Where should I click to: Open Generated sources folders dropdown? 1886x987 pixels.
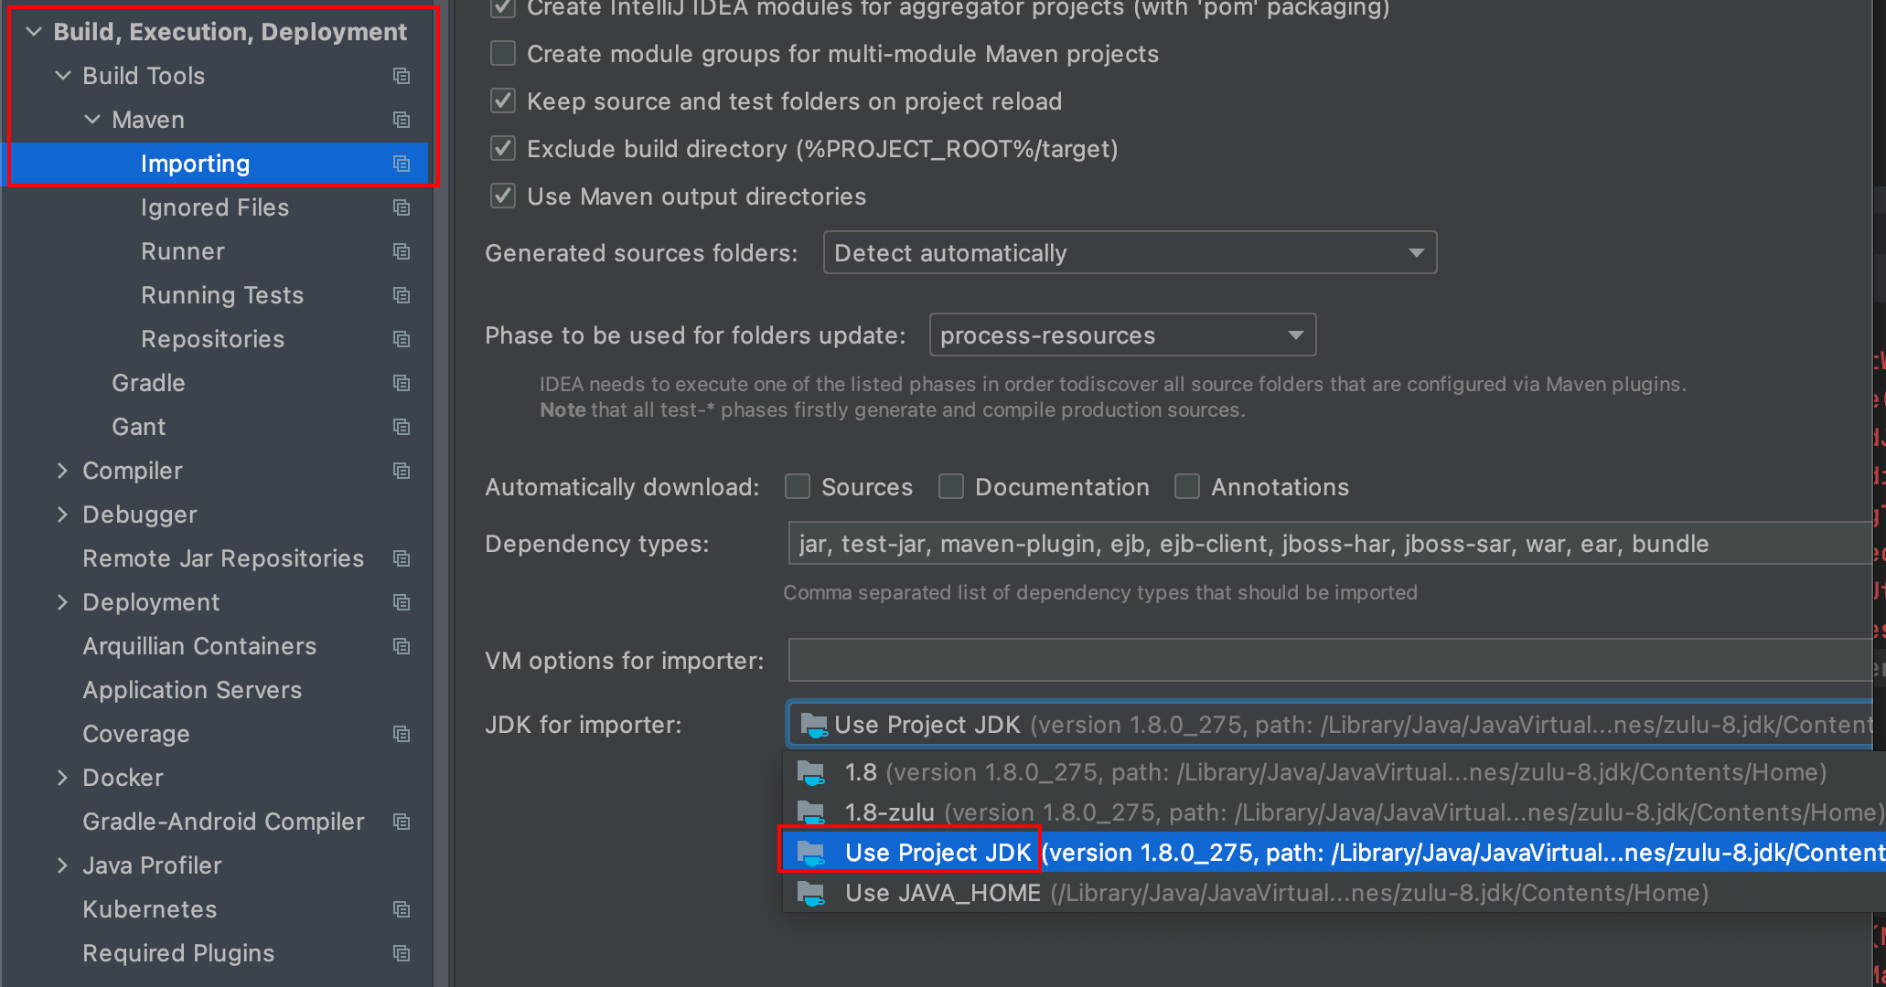coord(1129,253)
